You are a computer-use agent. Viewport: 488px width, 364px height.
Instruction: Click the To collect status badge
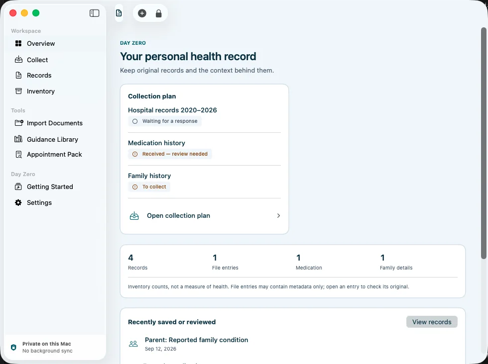coord(149,187)
